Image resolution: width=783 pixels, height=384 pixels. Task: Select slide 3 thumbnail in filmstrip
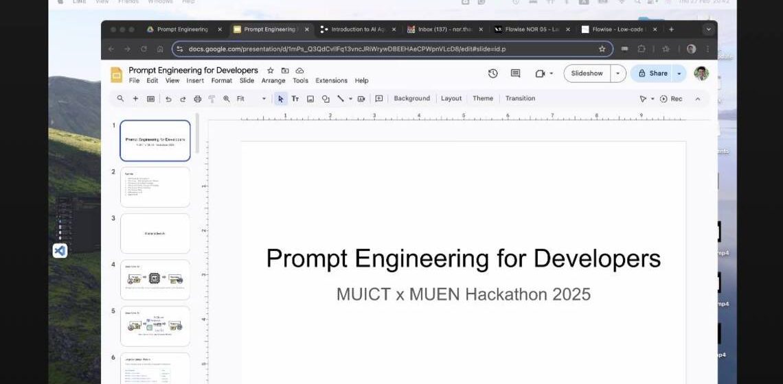click(155, 233)
